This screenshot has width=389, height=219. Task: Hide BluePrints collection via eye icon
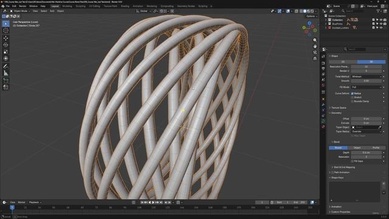381,24
